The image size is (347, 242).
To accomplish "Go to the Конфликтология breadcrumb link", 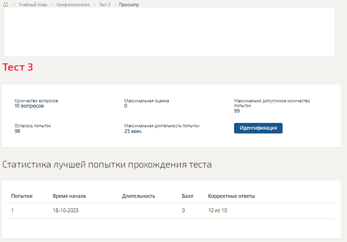I will pyautogui.click(x=73, y=5).
